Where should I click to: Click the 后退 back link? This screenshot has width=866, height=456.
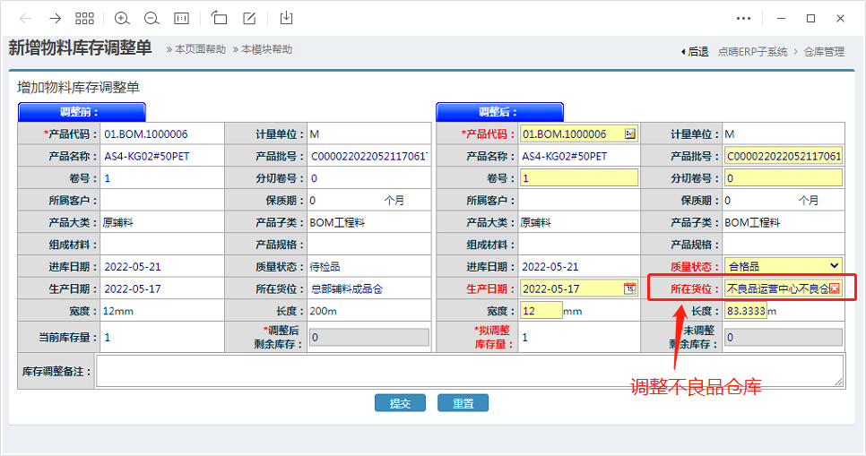pos(695,52)
